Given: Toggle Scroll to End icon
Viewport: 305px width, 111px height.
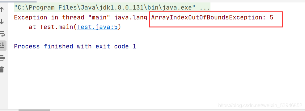Looking at the screenshot, I should 2,45.
